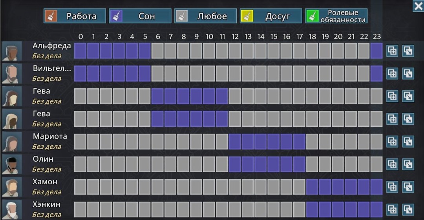Click the copy schedule icon for Мариота

[x=392, y=142]
